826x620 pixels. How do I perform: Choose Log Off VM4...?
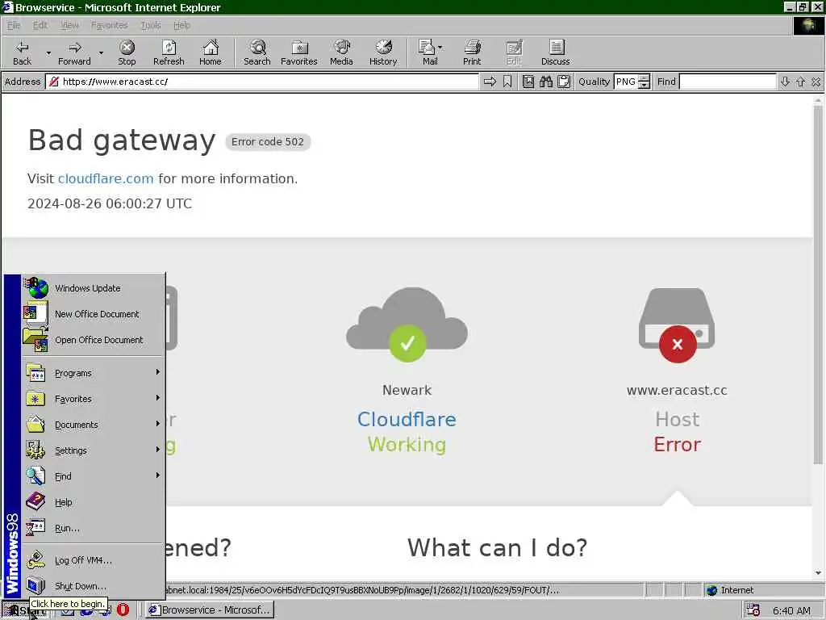click(94, 560)
